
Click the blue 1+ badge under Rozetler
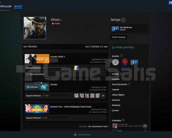coord(134,62)
